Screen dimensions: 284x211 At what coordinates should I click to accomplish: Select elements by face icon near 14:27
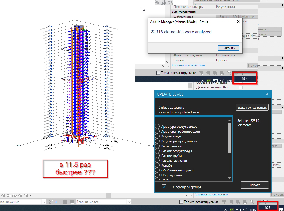point(245,202)
